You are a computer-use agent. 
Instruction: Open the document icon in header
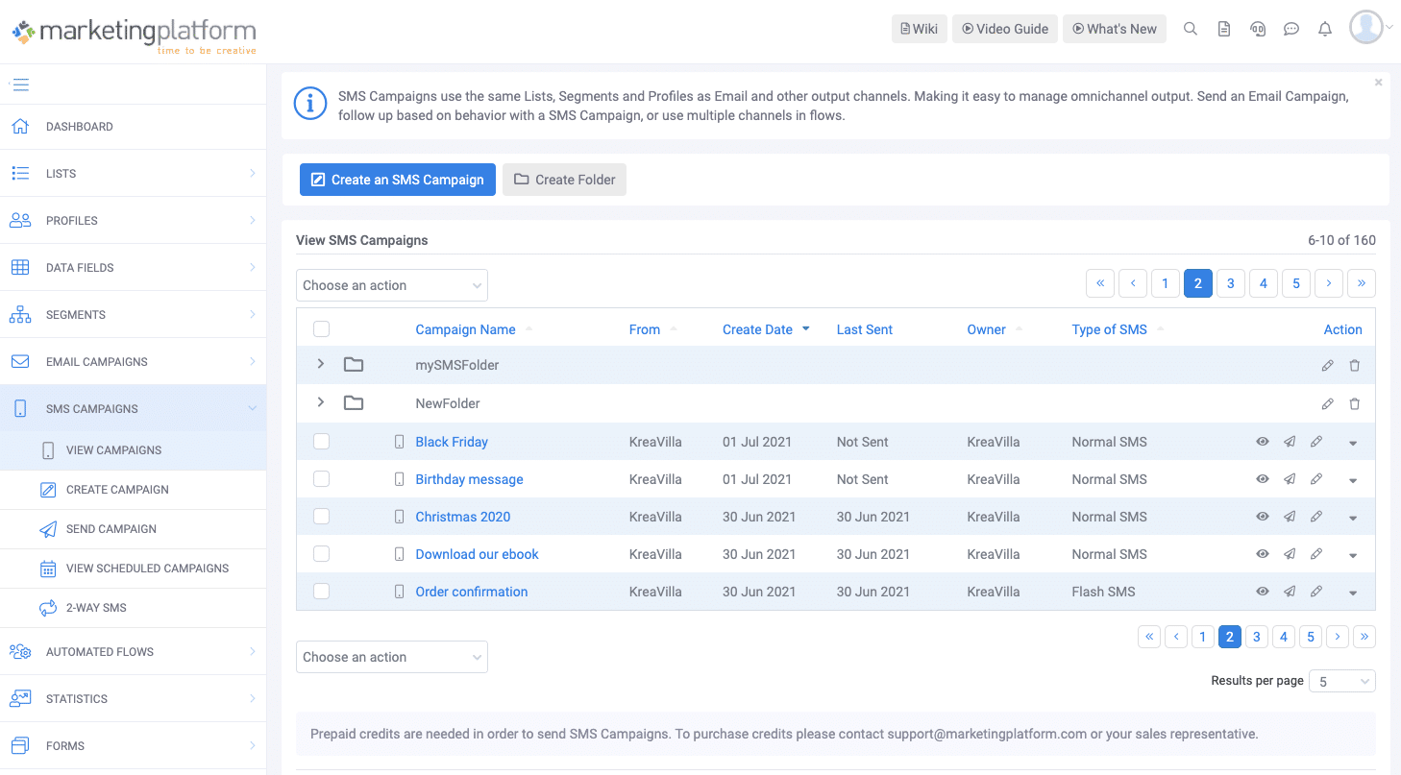coord(1224,29)
